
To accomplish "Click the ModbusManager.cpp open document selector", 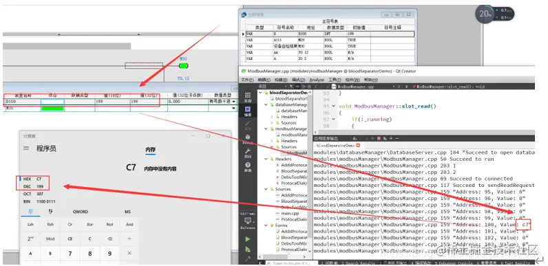I will (355, 86).
